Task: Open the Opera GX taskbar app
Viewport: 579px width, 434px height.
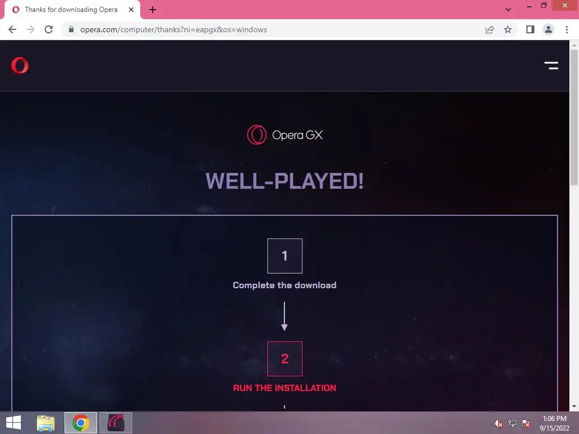Action: click(116, 423)
